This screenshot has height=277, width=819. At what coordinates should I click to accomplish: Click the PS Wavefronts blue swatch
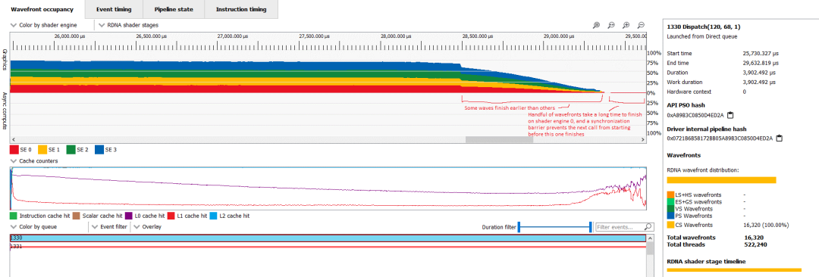coord(670,216)
